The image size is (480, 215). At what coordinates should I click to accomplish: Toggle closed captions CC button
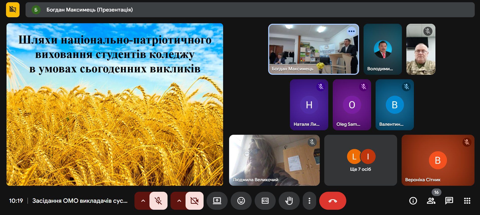[265, 201]
